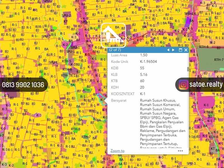The image size is (224, 168).
Task: Select the KT zone near map bottom-right
Action: coord(213,148)
